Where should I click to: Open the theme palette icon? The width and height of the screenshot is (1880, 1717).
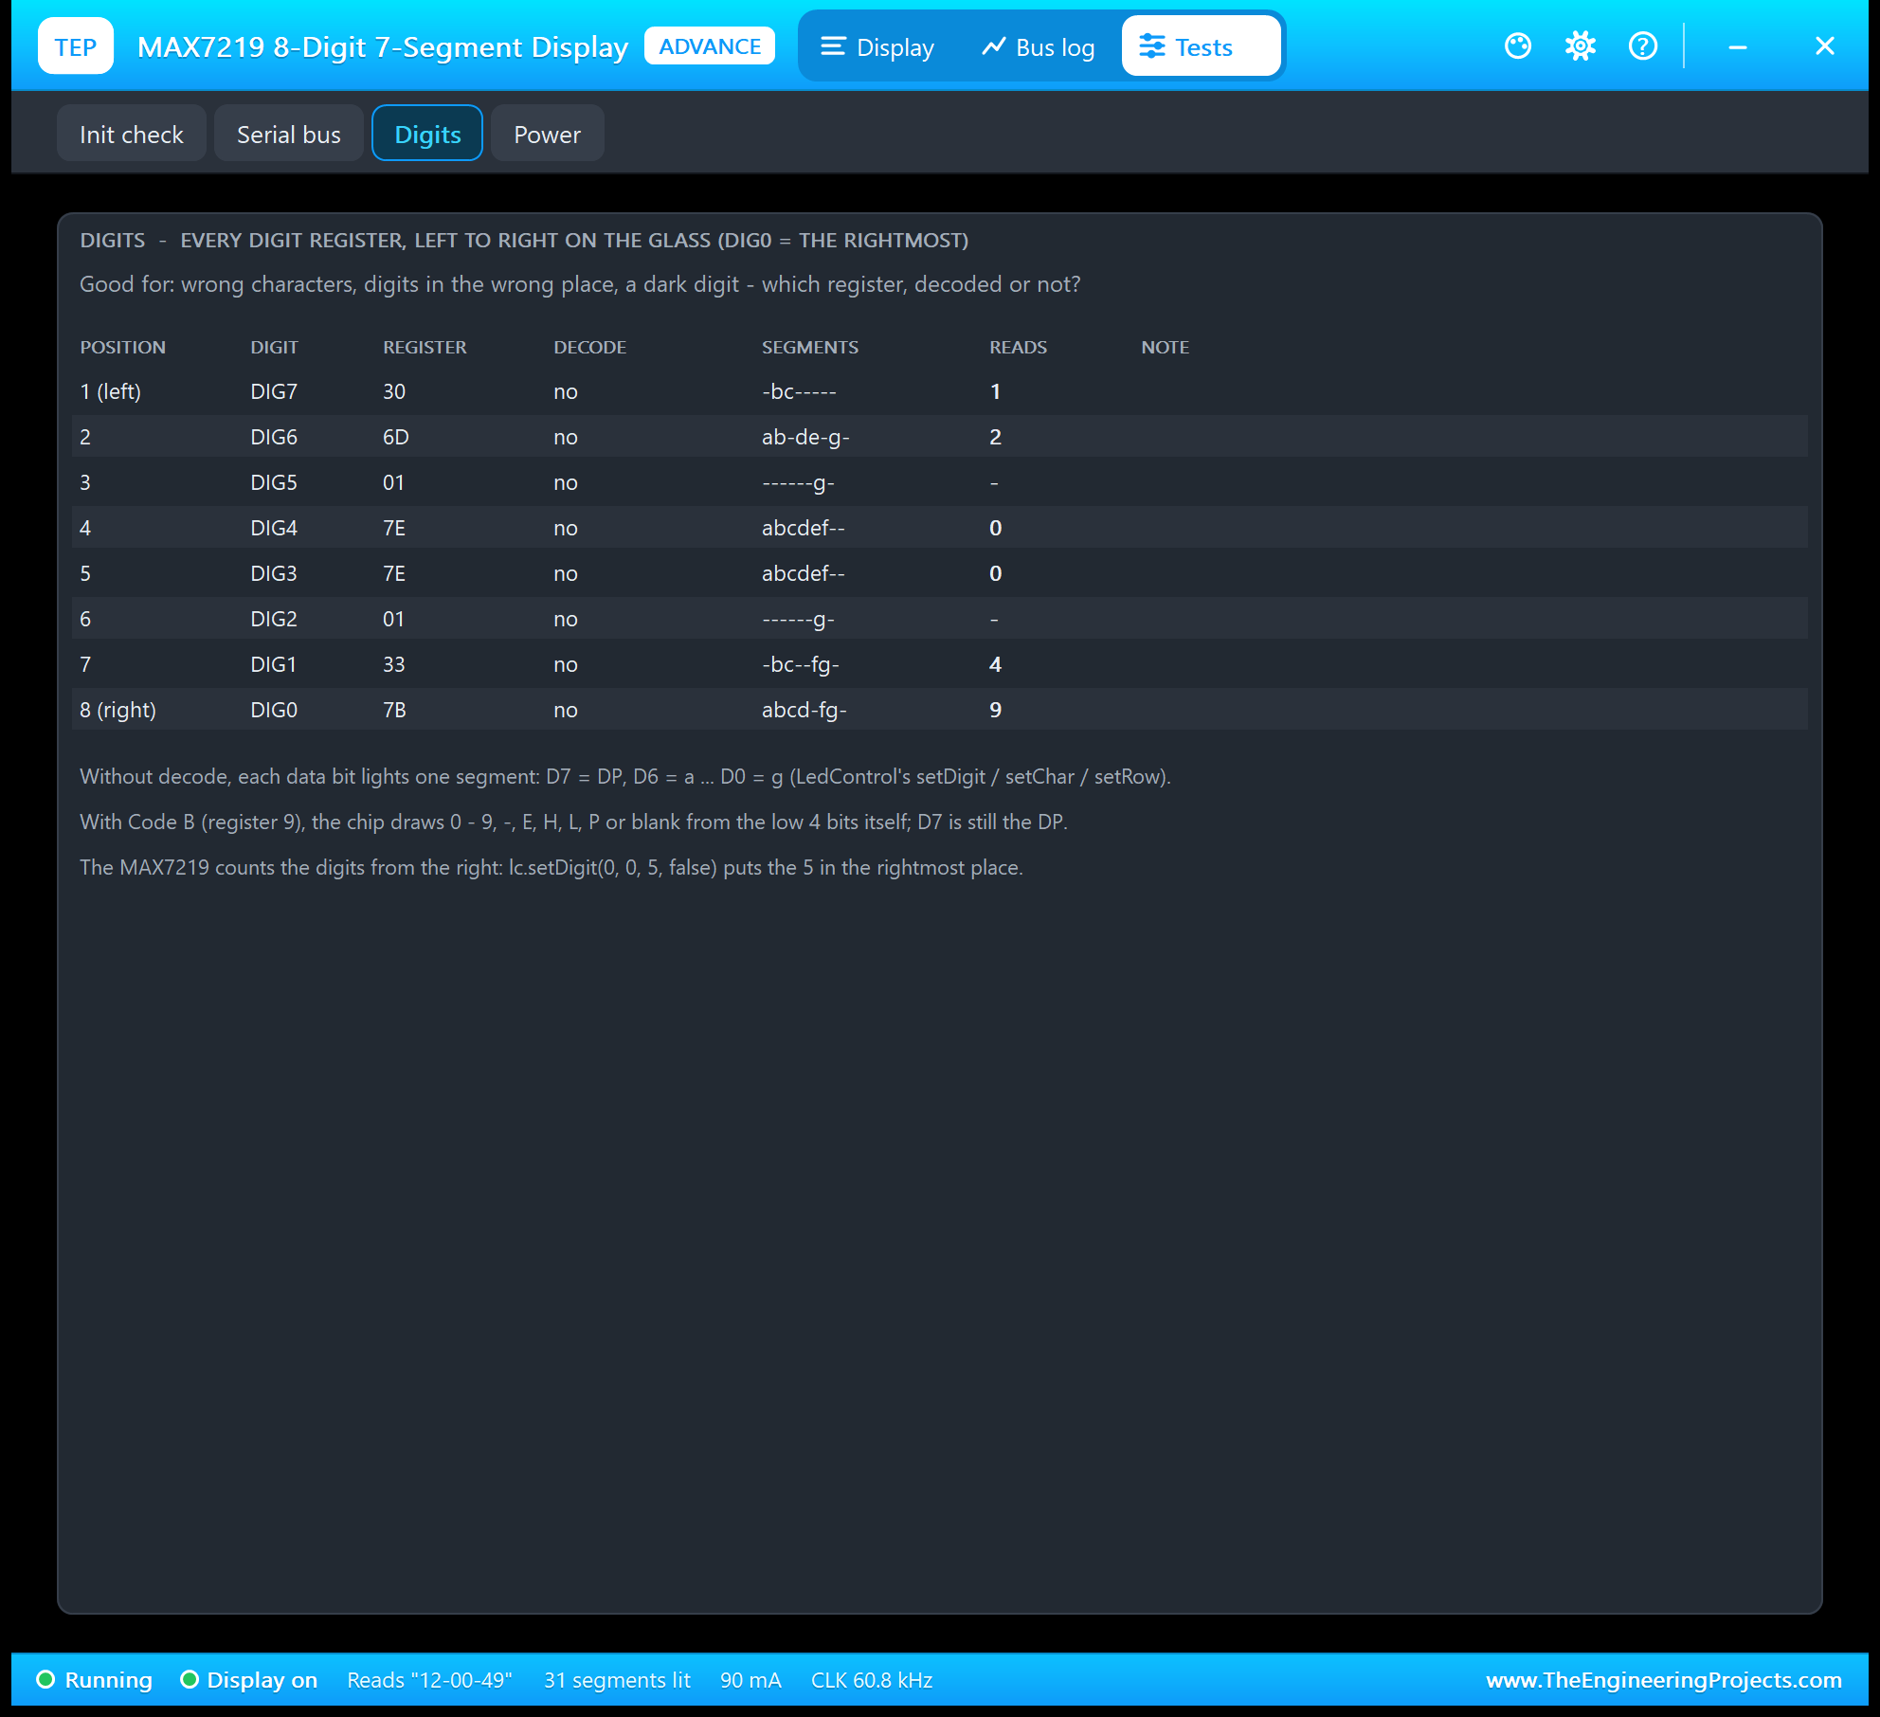coord(1518,45)
